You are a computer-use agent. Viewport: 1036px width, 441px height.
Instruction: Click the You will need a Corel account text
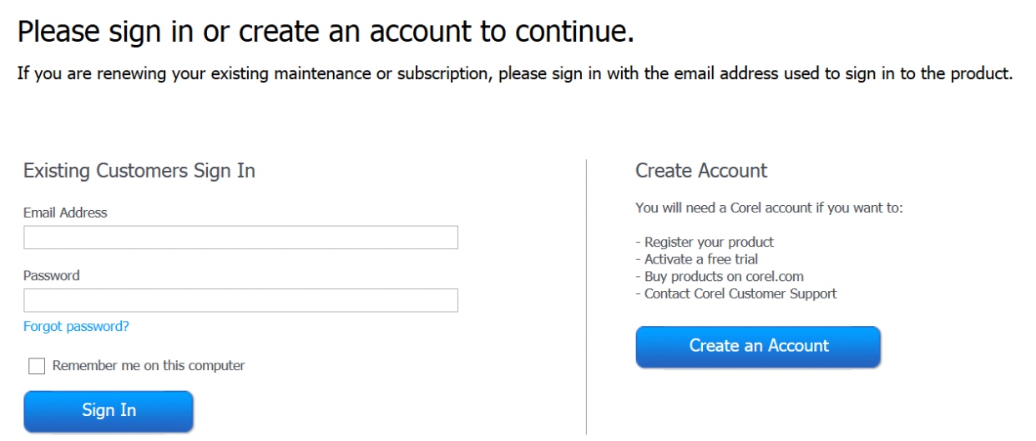[x=768, y=208]
